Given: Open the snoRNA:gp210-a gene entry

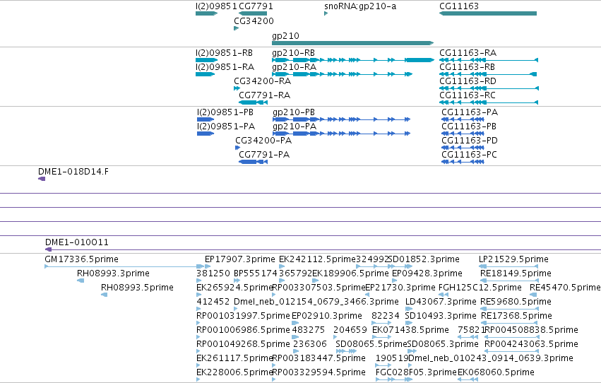Looking at the screenshot, I should (x=360, y=6).
